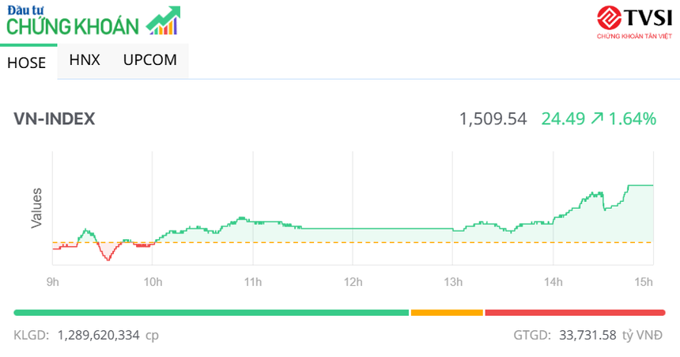The height and width of the screenshot is (357, 680).
Task: Click the Chứng Khoán Tân Việt caption
Action: [x=633, y=36]
